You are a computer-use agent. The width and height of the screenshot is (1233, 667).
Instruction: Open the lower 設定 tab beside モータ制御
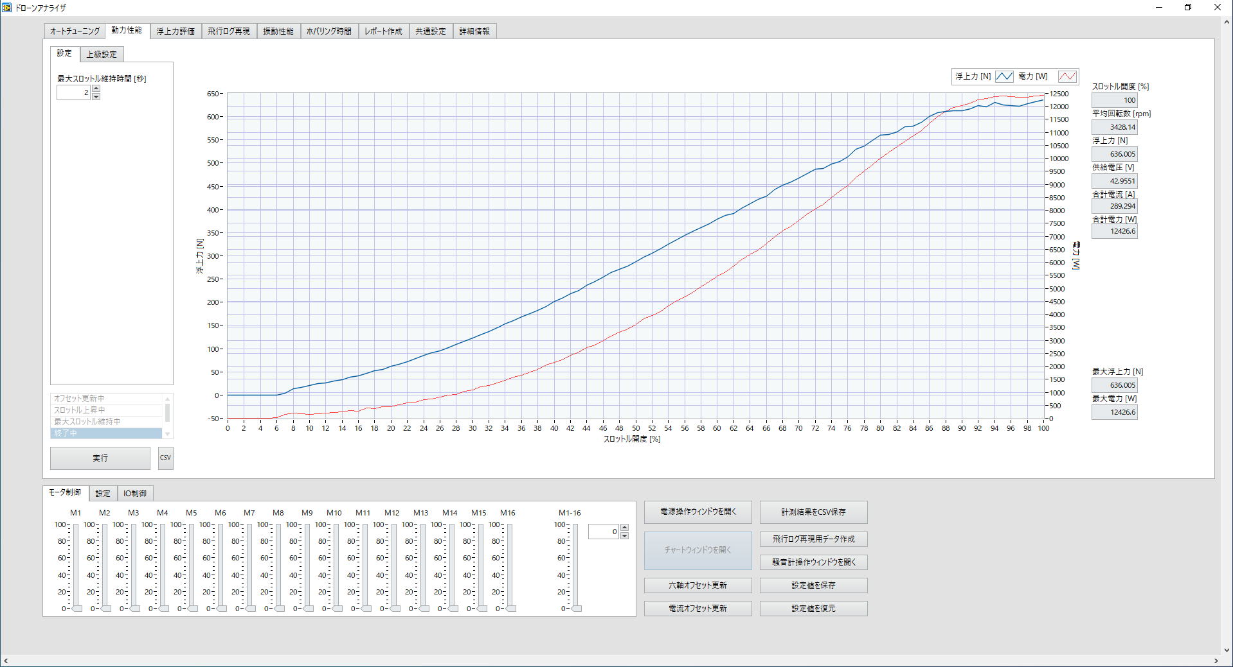coord(103,493)
